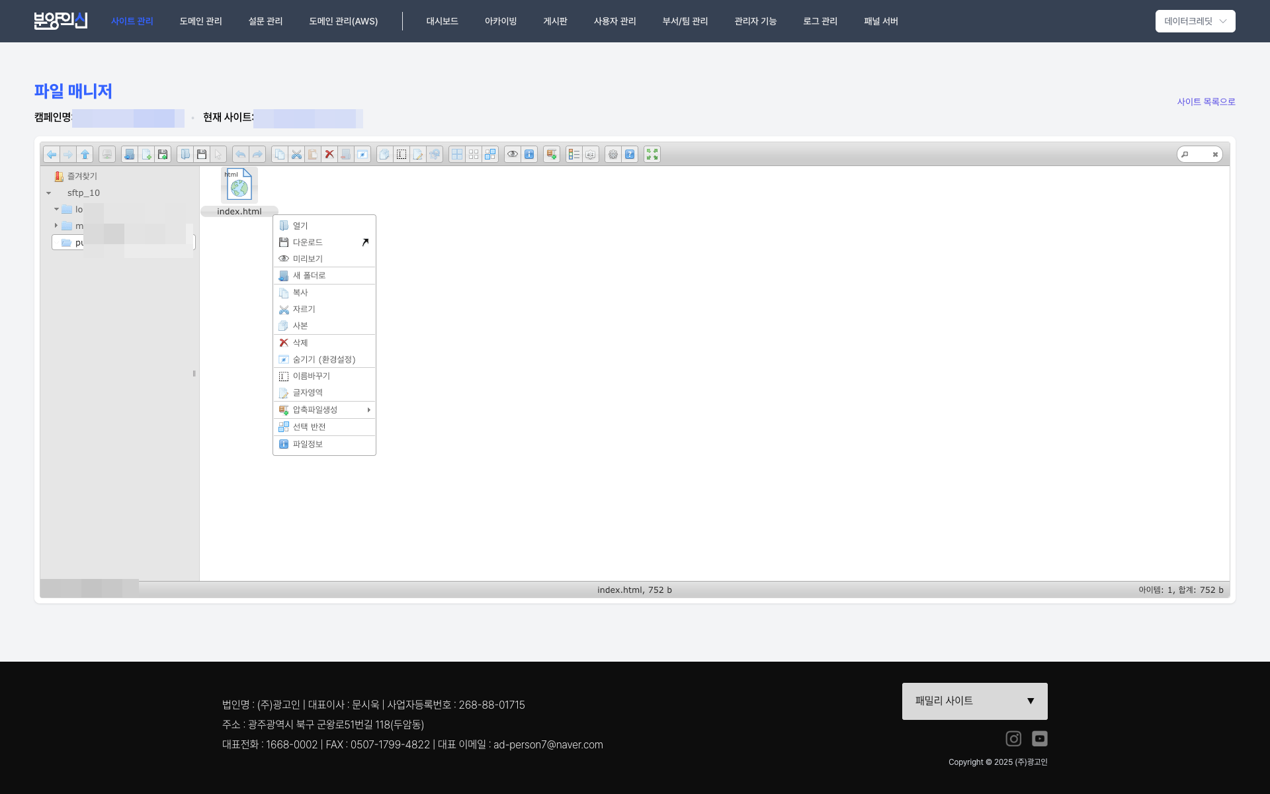Click the back arrow toolbar icon

pyautogui.click(x=52, y=154)
